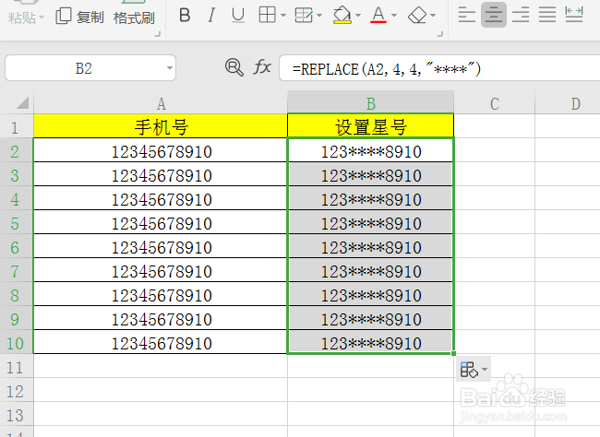Open the clipboard group dialog launcher
Viewport: 600px width, 437px height.
point(157,34)
